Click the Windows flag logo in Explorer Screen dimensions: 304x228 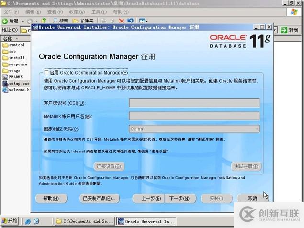294,12
